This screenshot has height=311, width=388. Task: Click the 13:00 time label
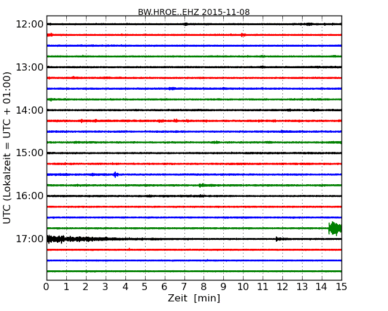30,67
